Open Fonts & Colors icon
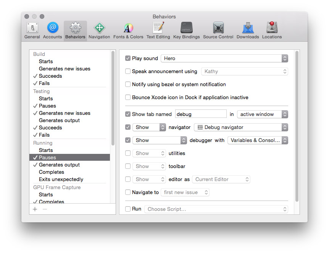Image resolution: width=329 pixels, height=253 pixels. click(128, 28)
